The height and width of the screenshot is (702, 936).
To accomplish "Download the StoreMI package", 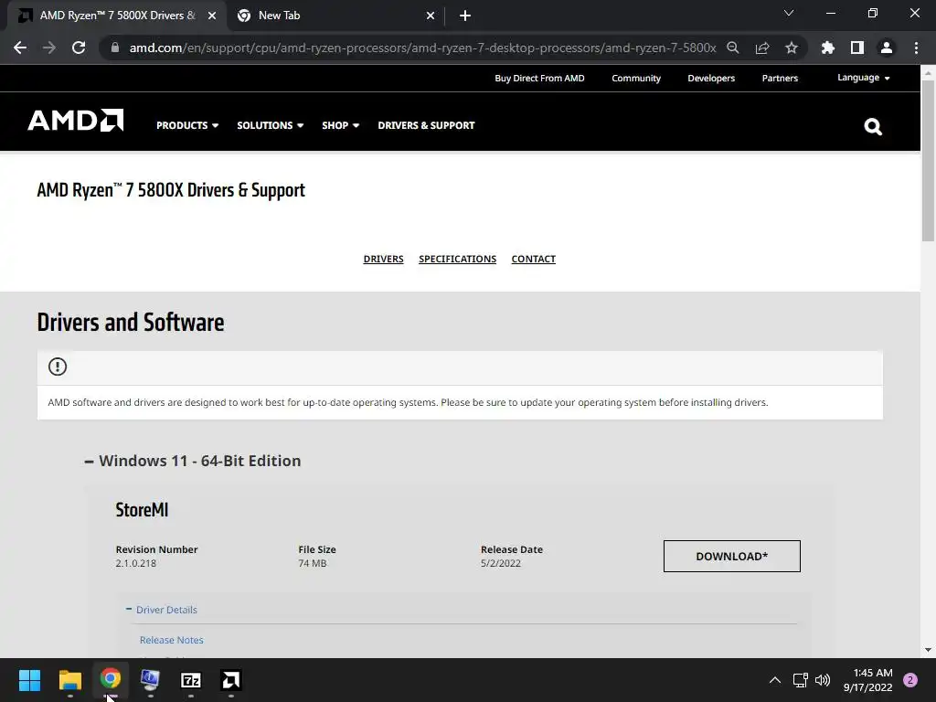I will (x=732, y=557).
